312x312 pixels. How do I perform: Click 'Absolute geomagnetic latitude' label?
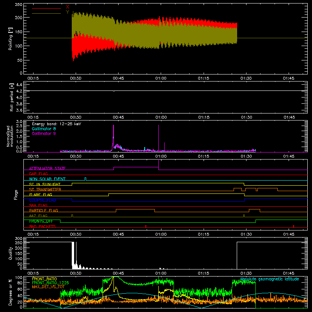pyautogui.click(x=269, y=279)
